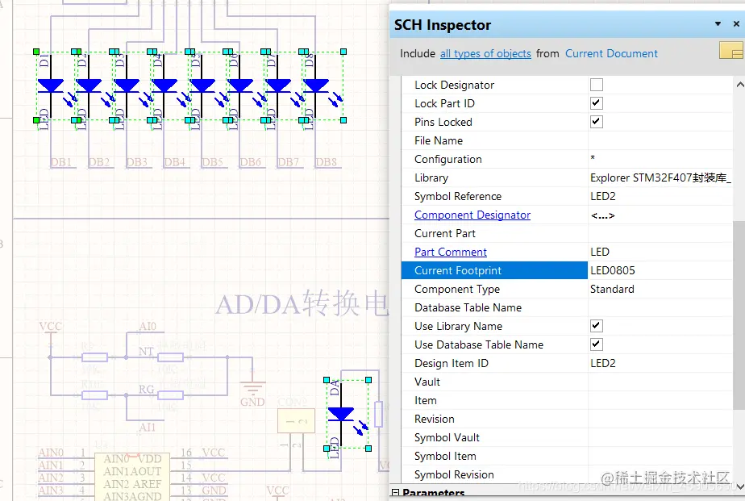The width and height of the screenshot is (745, 501).
Task: Click the Component Designator <...> value
Action: pyautogui.click(x=602, y=215)
